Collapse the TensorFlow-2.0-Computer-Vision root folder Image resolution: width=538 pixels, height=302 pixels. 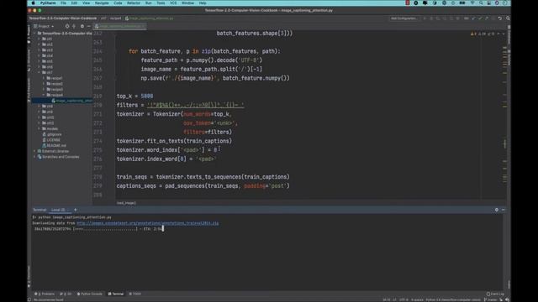[x=34, y=34]
